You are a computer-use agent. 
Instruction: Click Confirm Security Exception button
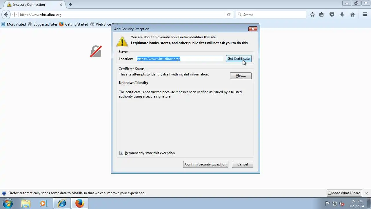point(206,164)
